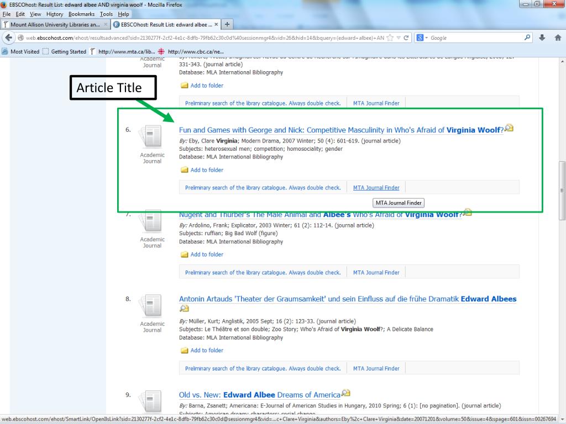Open the Edit menu
Viewport: 566px width, 424px height.
[20, 14]
